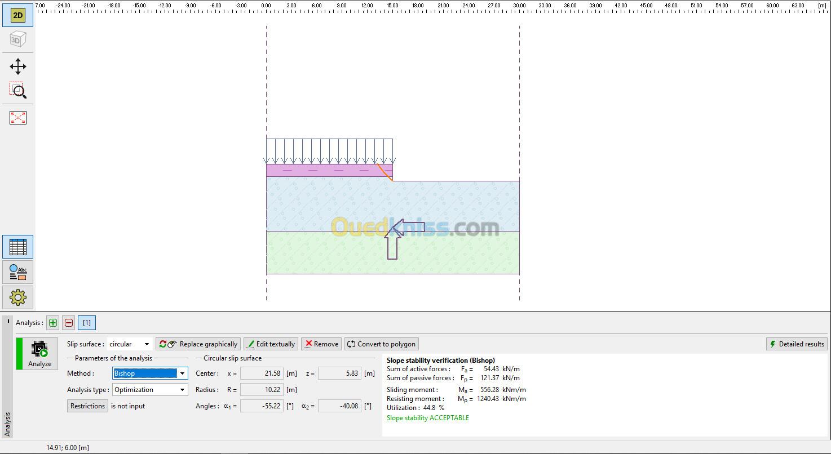Click the Radius R value field
Screen dimensions: 831x454
point(261,390)
